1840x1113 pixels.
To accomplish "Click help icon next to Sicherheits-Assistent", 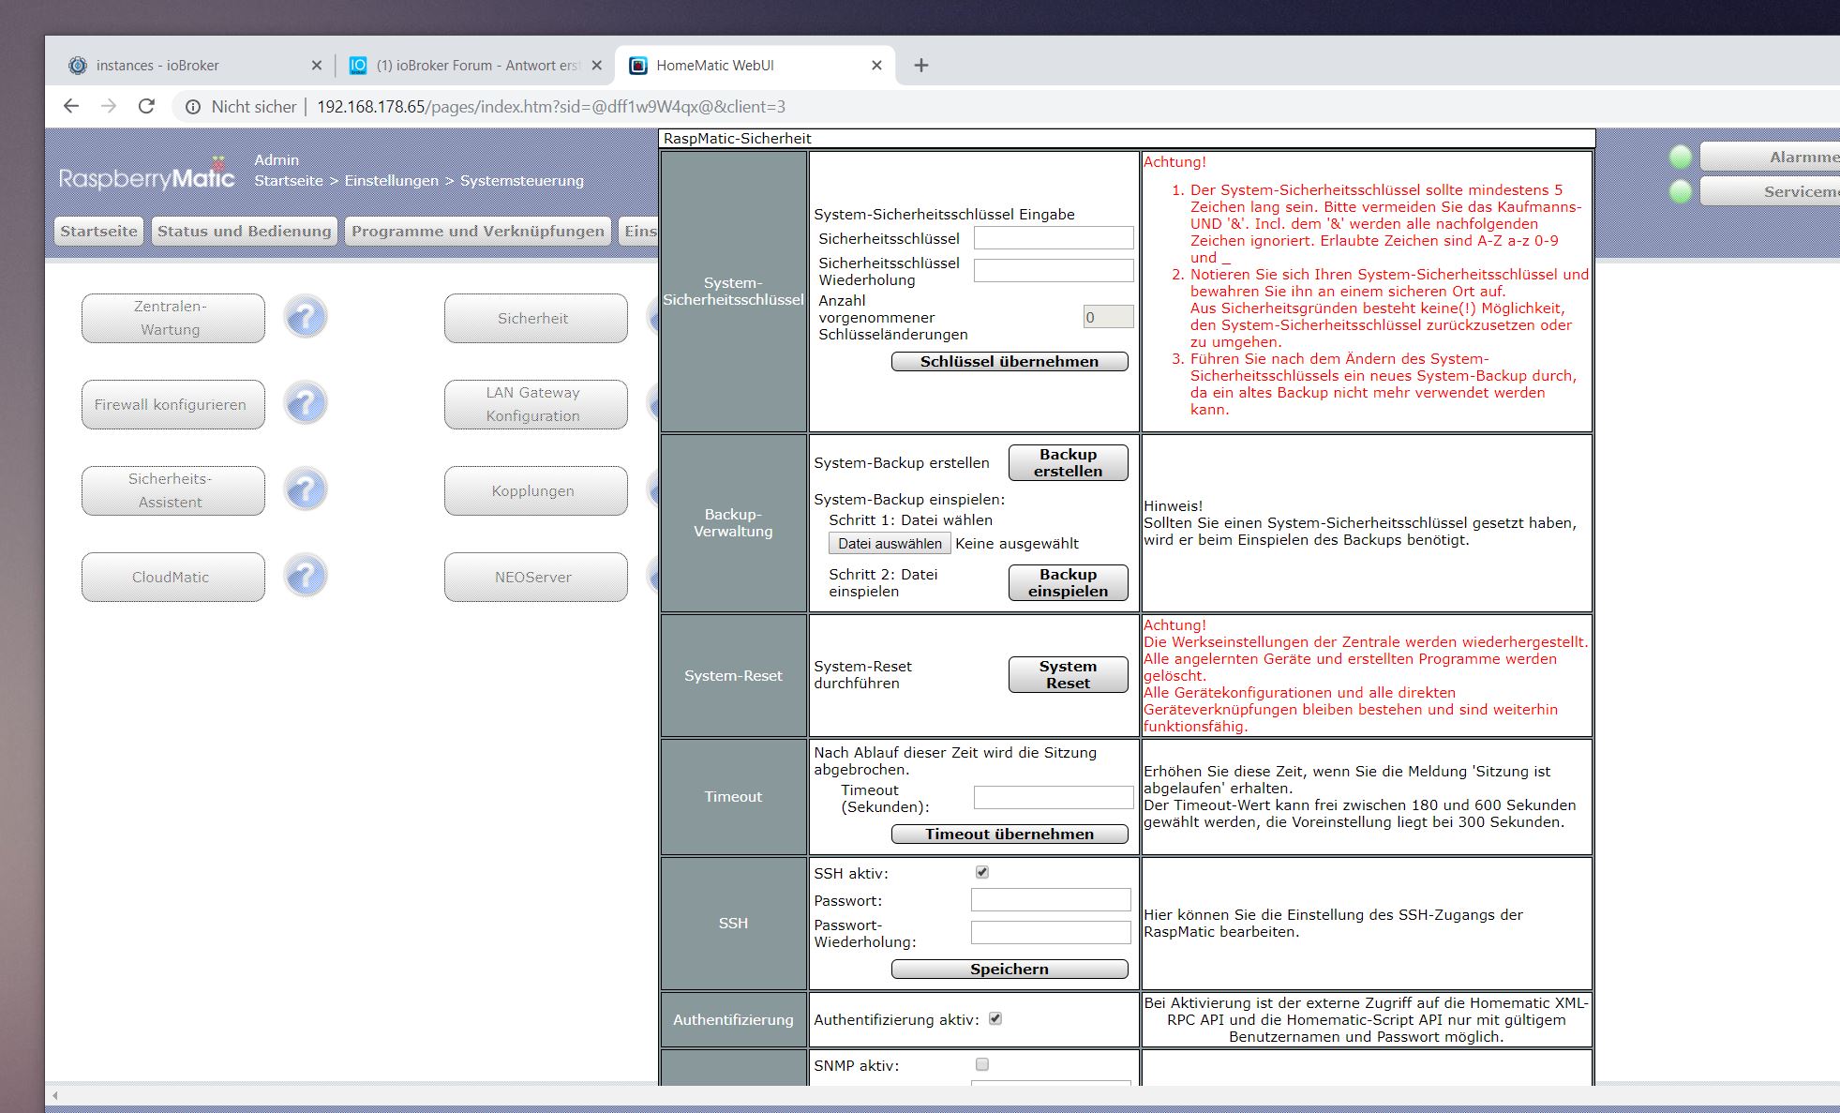I will (306, 490).
